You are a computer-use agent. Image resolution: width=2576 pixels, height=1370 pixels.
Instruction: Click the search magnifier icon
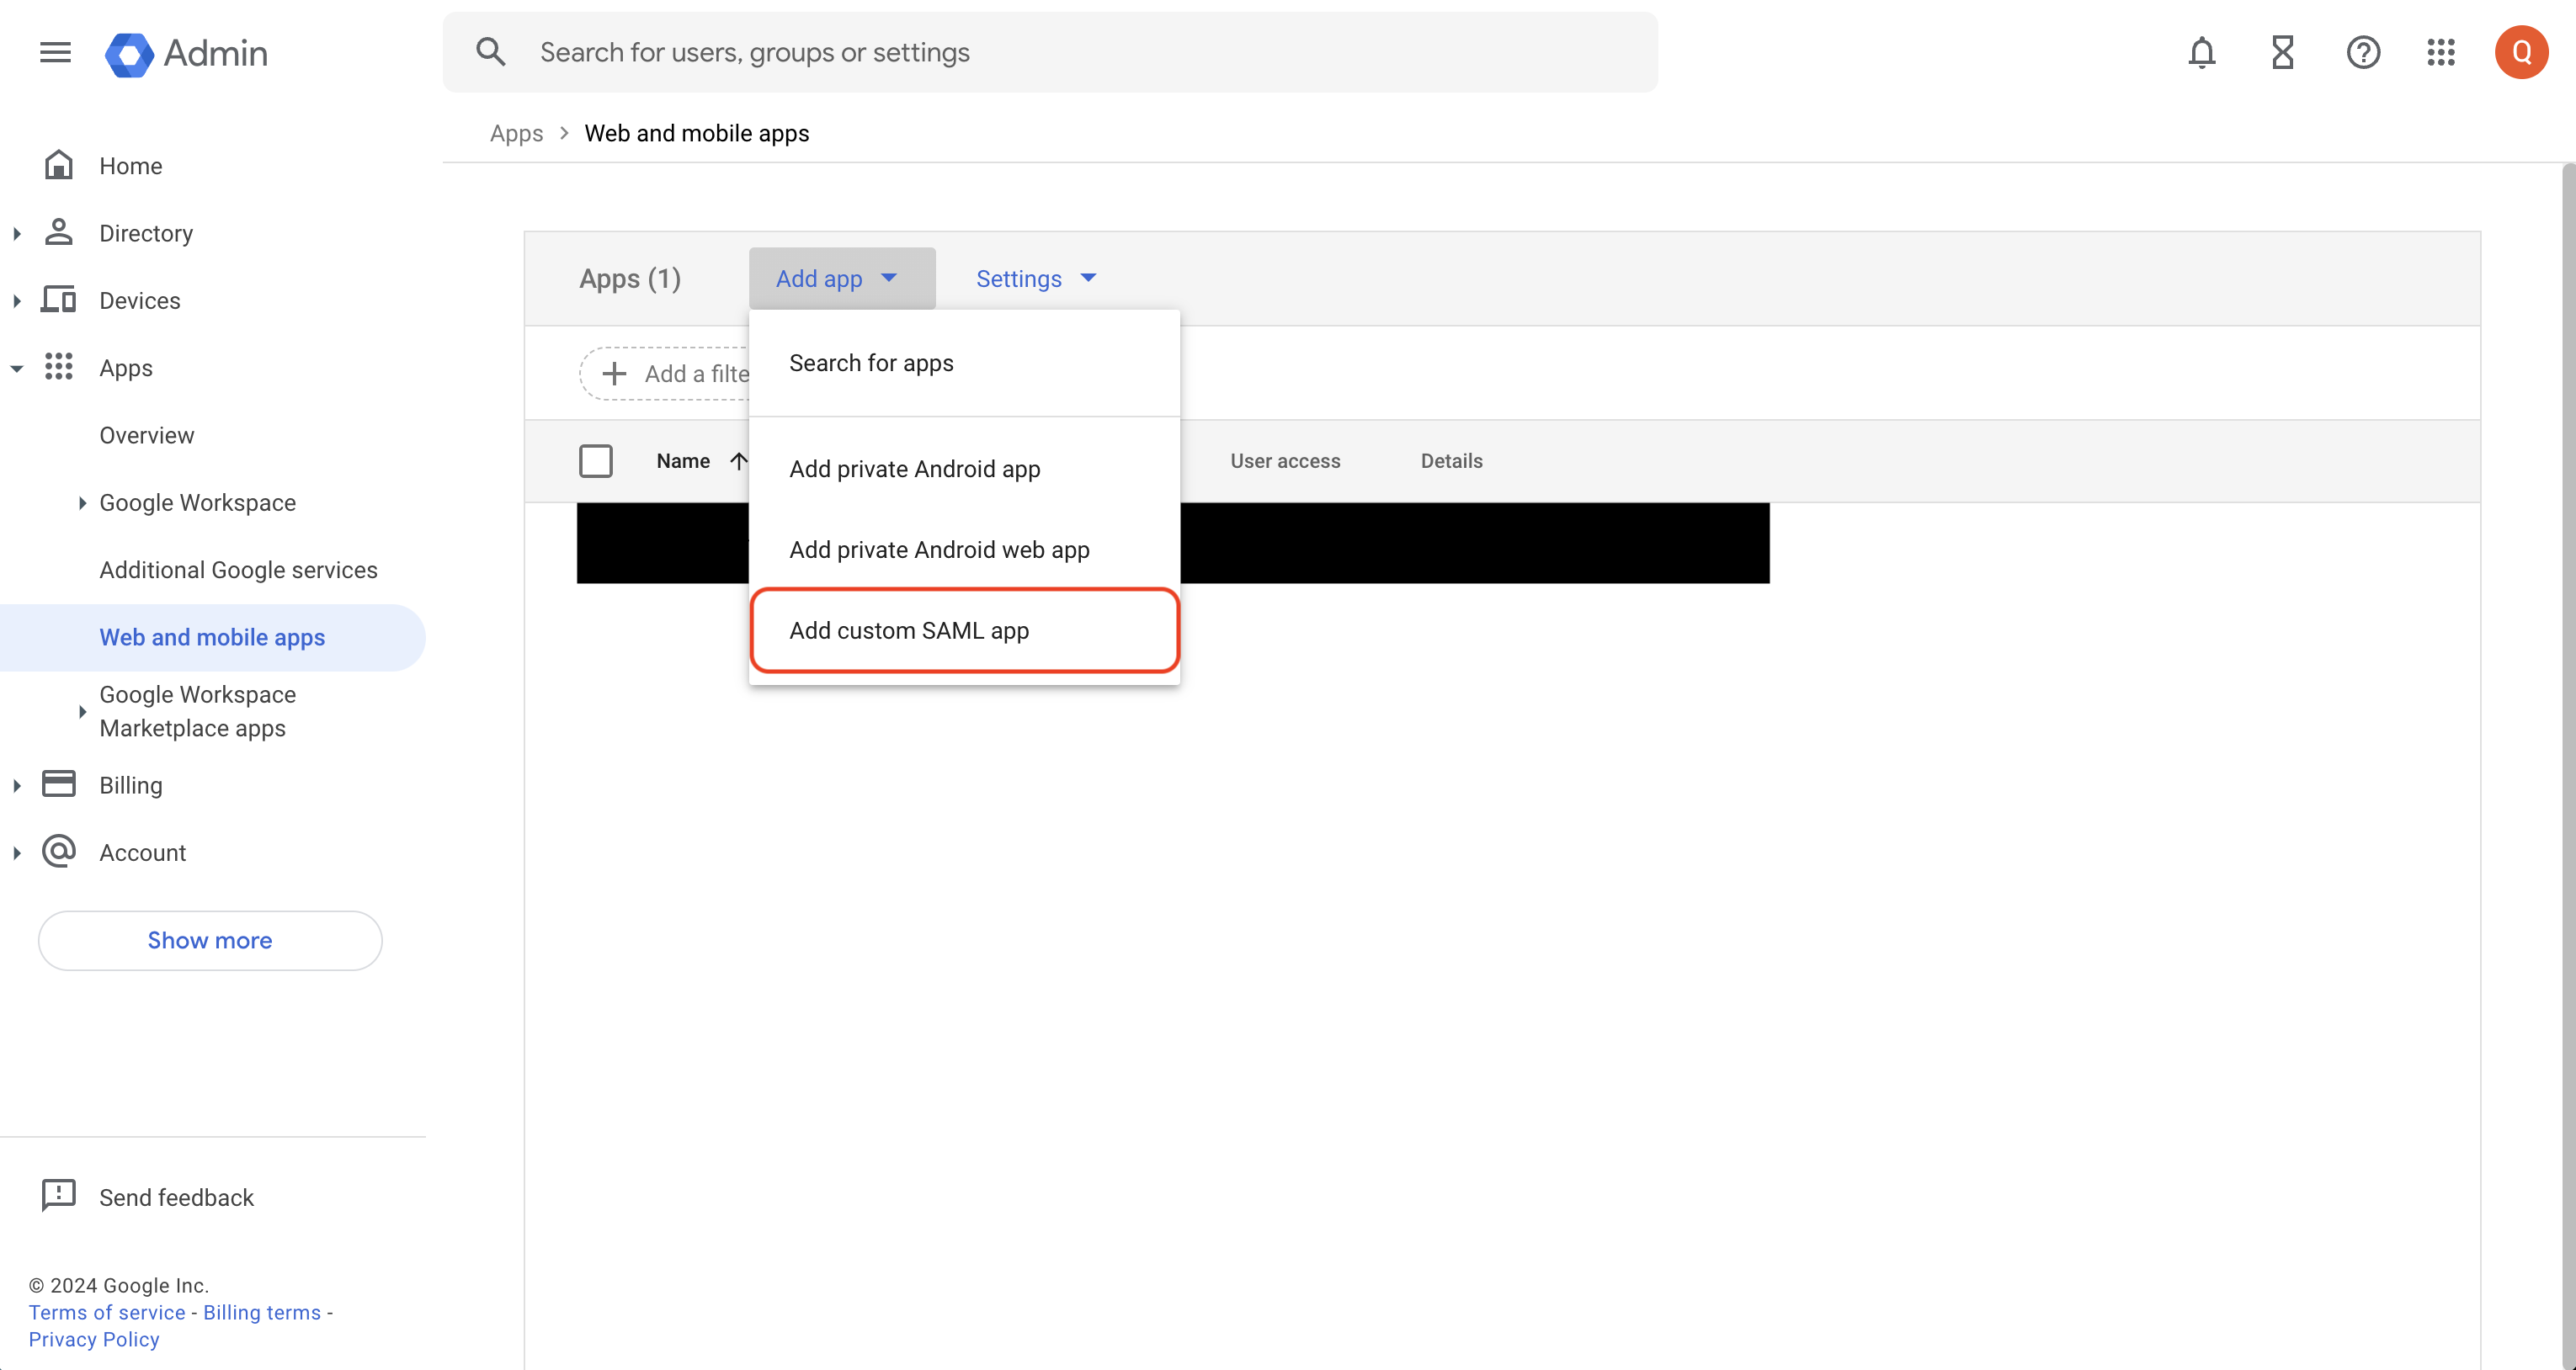point(490,52)
